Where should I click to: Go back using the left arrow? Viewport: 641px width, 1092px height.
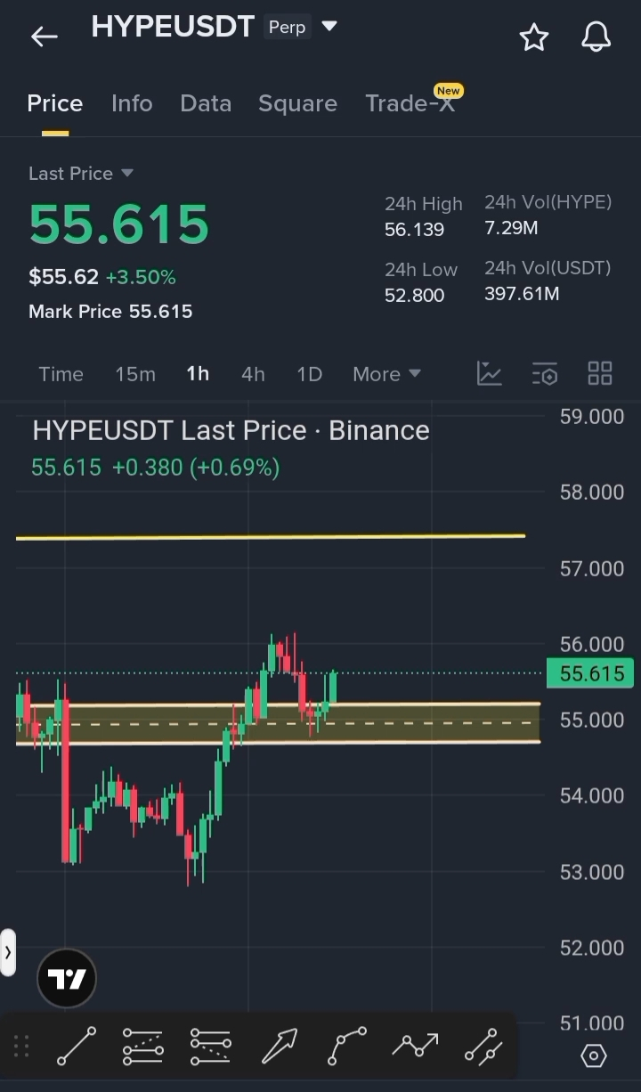pos(44,37)
